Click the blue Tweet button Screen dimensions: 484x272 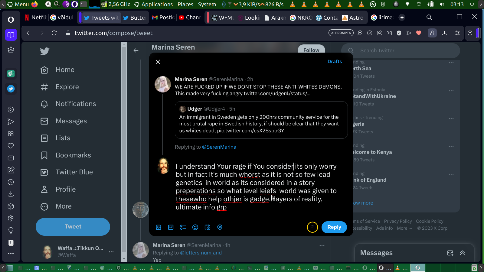(73, 227)
